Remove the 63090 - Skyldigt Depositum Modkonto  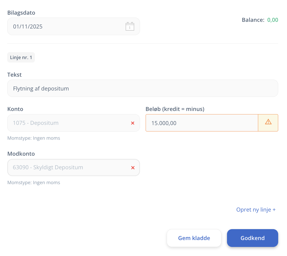(x=133, y=168)
